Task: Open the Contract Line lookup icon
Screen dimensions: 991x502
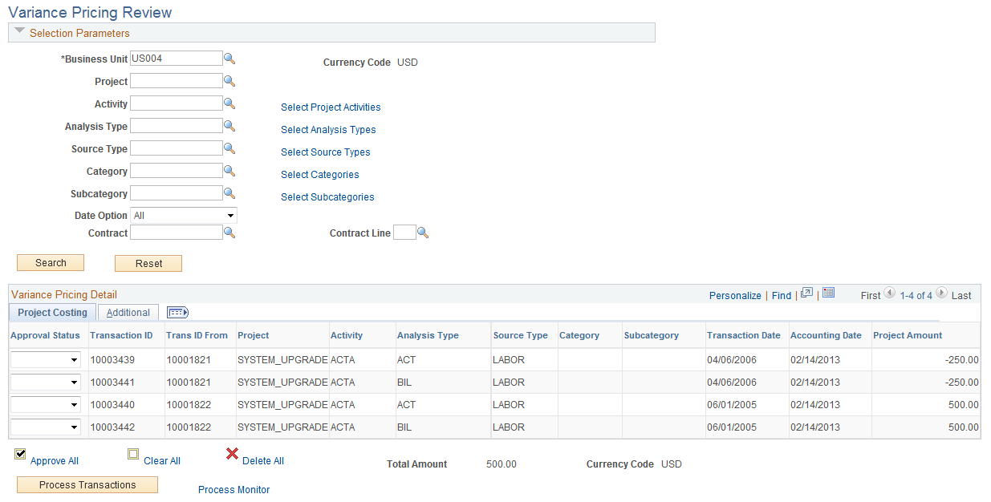Action: pos(423,232)
